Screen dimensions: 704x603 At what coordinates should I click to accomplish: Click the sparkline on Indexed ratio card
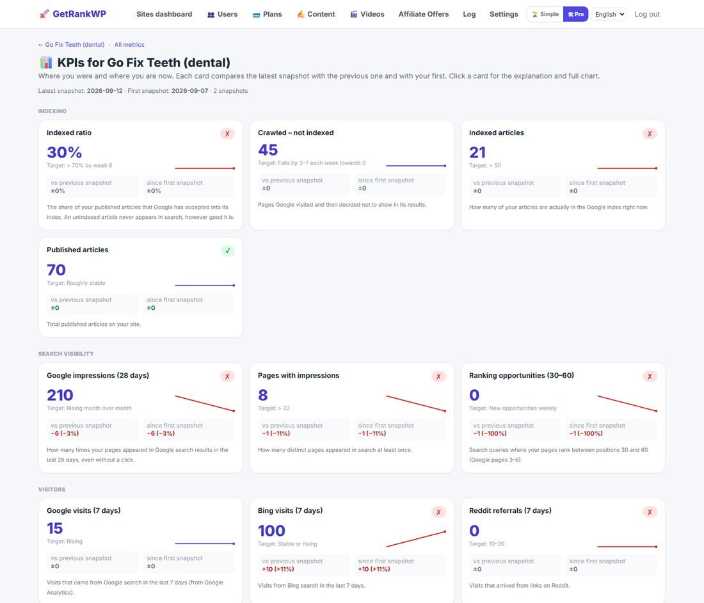click(205, 168)
